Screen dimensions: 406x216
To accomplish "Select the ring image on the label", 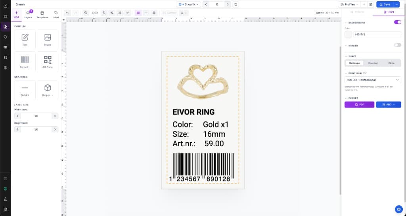I will pyautogui.click(x=203, y=82).
